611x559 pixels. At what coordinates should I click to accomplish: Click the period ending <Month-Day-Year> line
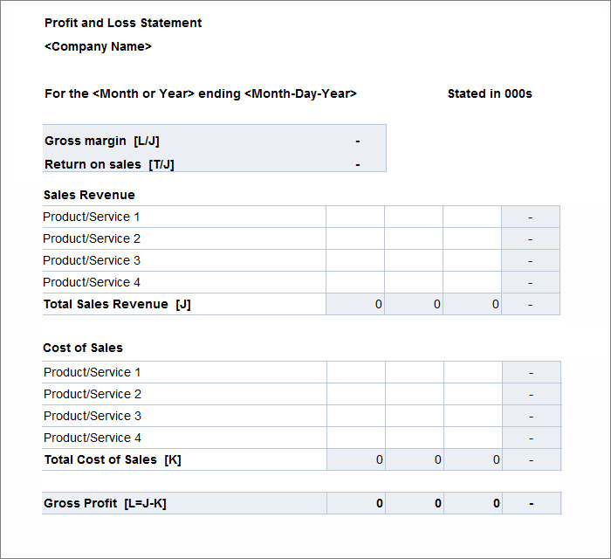point(201,93)
